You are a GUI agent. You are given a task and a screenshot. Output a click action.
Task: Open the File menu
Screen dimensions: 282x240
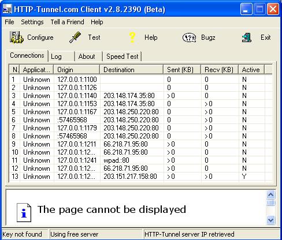(9, 22)
